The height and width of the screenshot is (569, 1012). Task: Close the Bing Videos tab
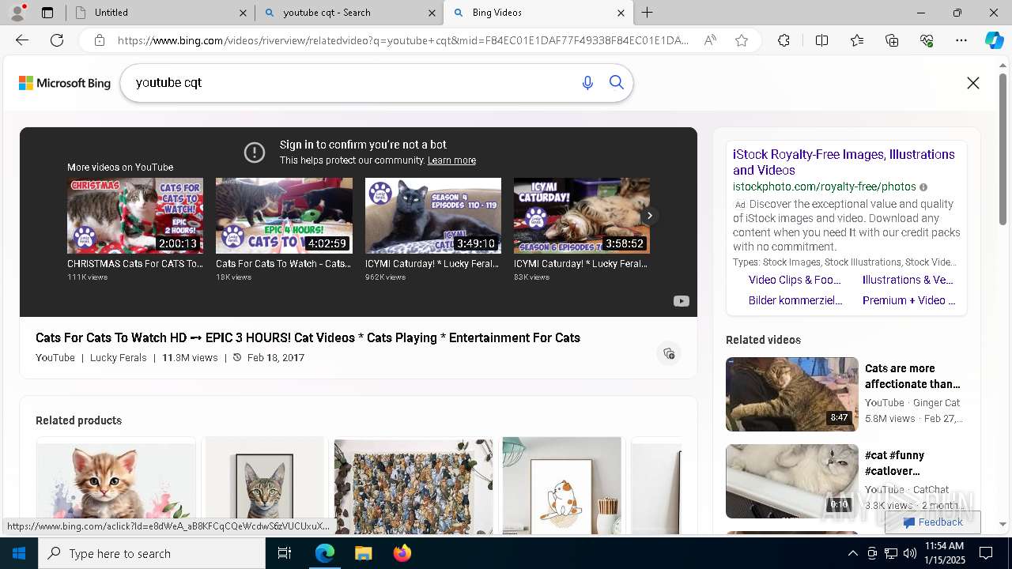point(621,13)
